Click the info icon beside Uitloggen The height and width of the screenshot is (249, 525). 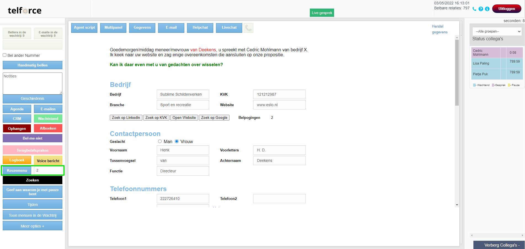pos(487,9)
